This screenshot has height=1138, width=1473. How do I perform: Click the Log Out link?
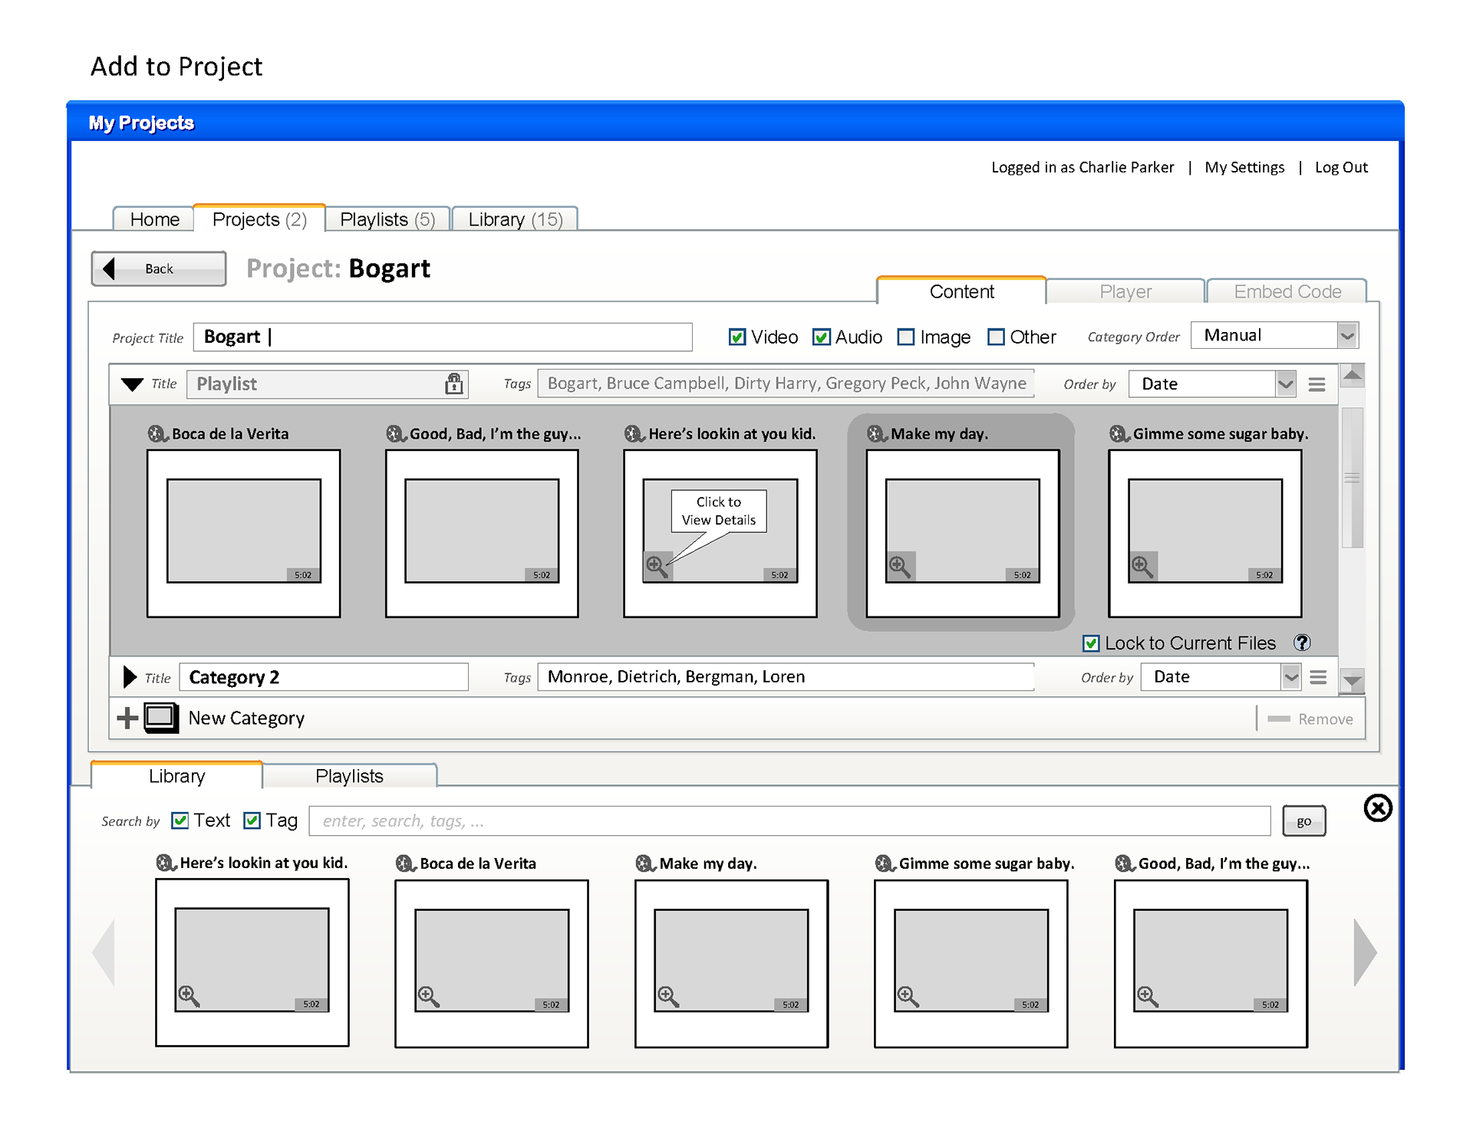point(1340,167)
